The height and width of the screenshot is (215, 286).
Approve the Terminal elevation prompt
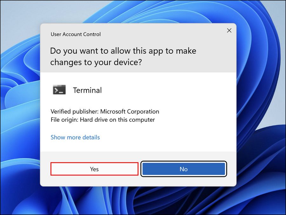point(94,169)
